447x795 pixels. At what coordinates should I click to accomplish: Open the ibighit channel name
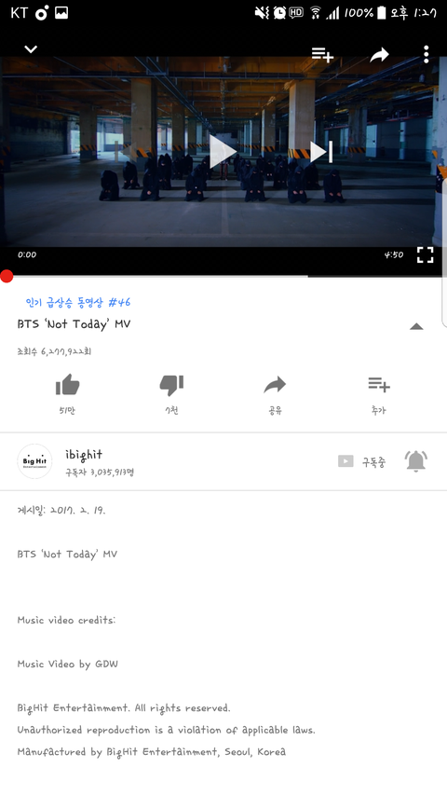click(x=84, y=455)
